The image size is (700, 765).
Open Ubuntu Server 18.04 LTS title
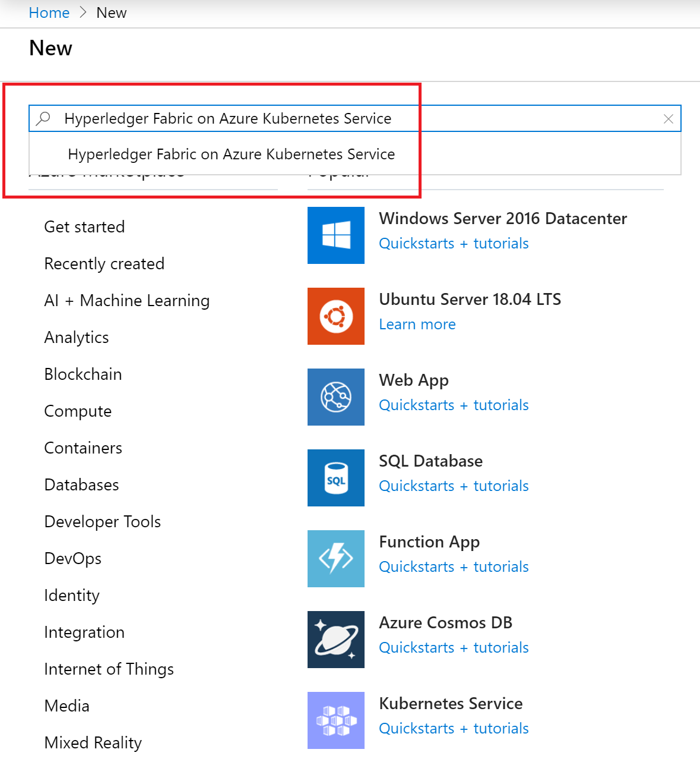tap(470, 300)
